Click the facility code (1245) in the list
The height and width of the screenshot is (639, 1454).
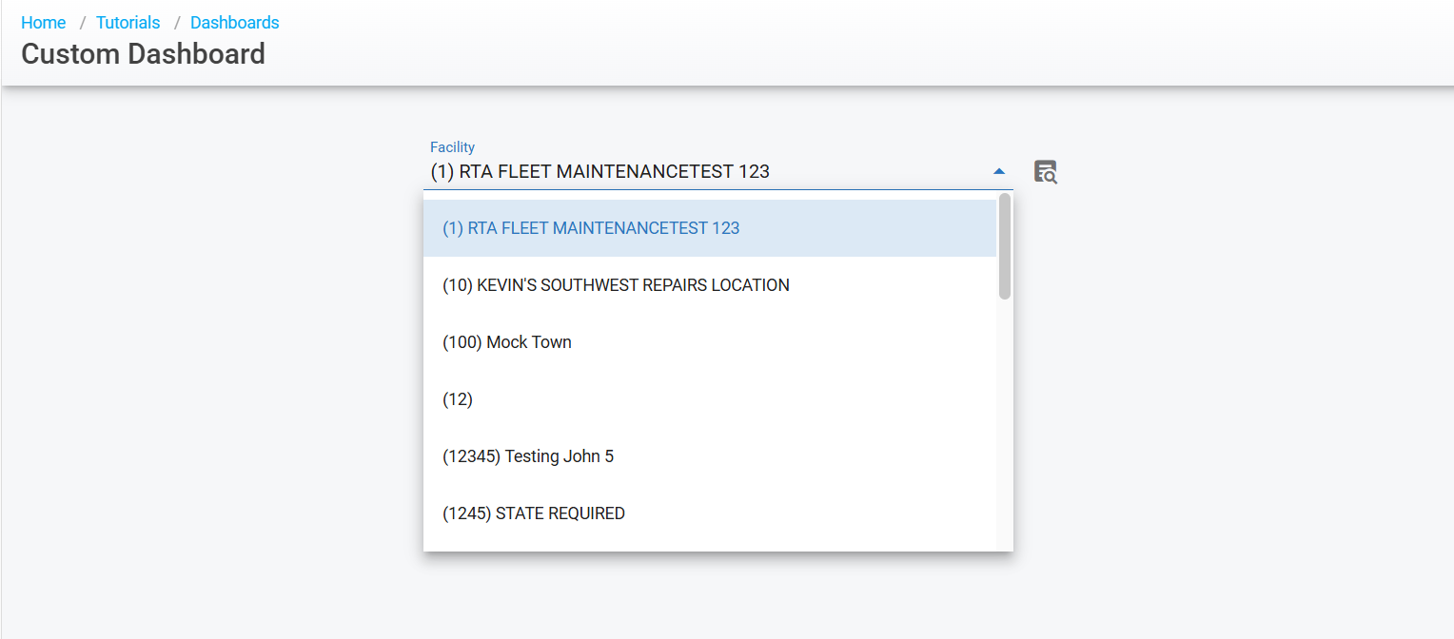(x=466, y=513)
